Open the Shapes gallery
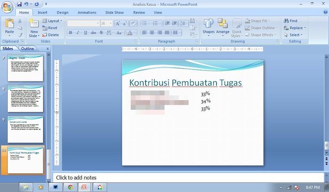Image resolution: width=329 pixels, height=192 pixels. pyautogui.click(x=209, y=24)
